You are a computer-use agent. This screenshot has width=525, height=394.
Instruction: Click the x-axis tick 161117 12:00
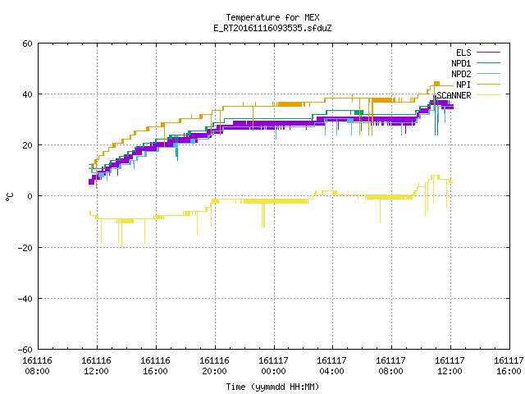pos(450,366)
